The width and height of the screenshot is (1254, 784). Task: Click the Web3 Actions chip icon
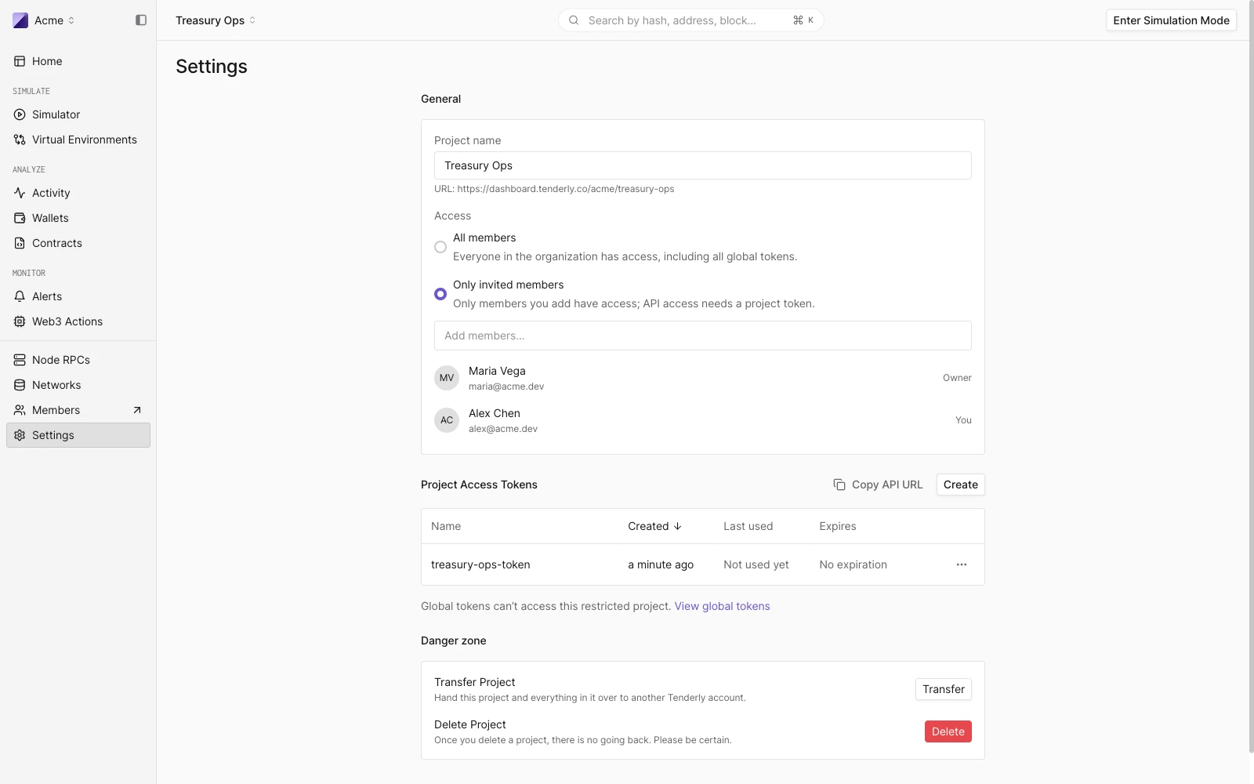[20, 321]
